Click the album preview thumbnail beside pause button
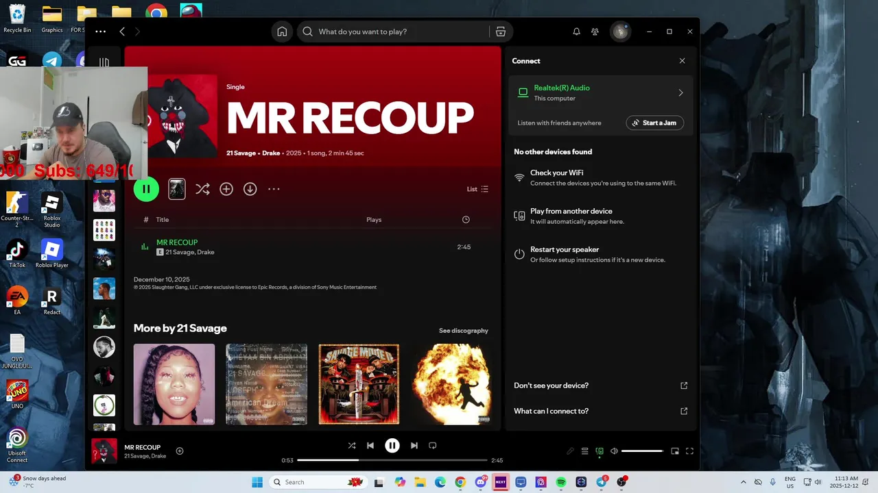This screenshot has height=493, width=878. (177, 189)
